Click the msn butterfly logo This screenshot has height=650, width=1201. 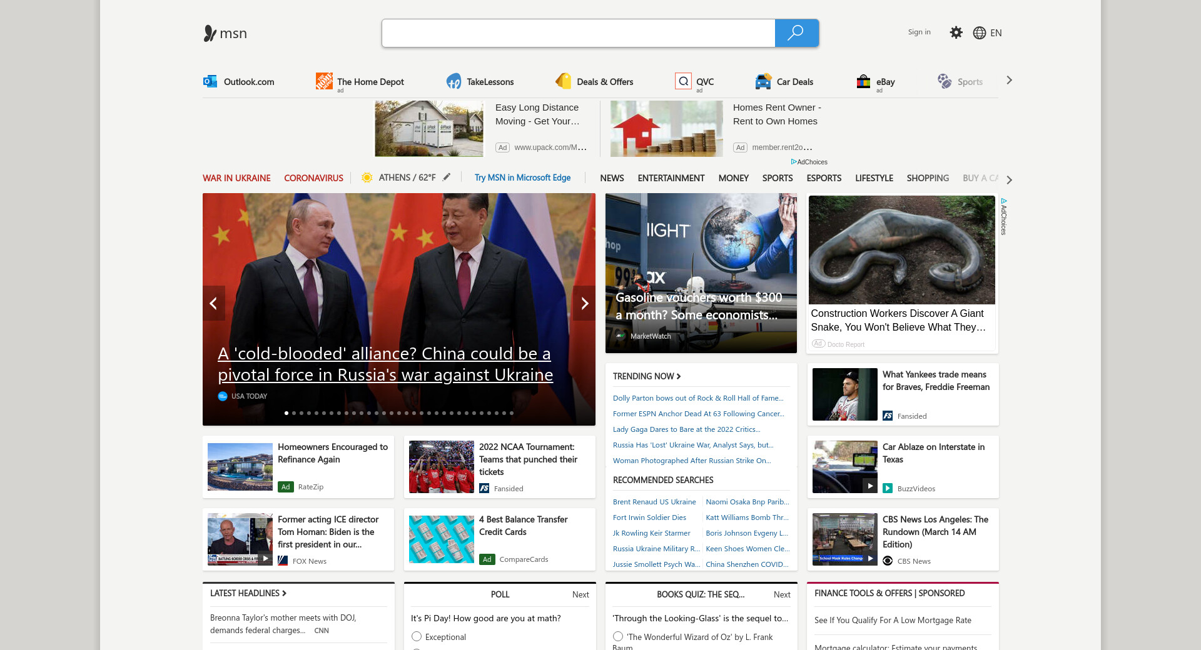click(x=210, y=33)
